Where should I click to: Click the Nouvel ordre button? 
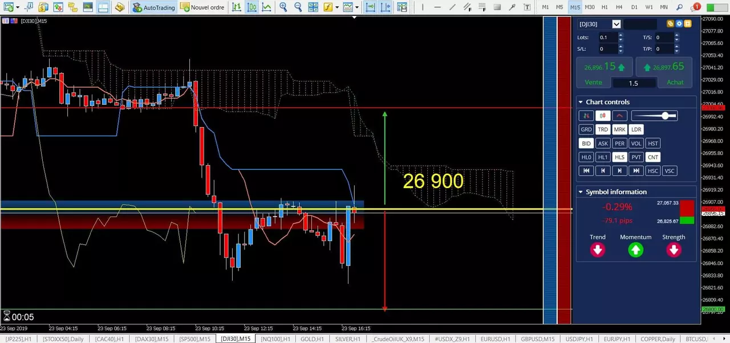coord(202,7)
